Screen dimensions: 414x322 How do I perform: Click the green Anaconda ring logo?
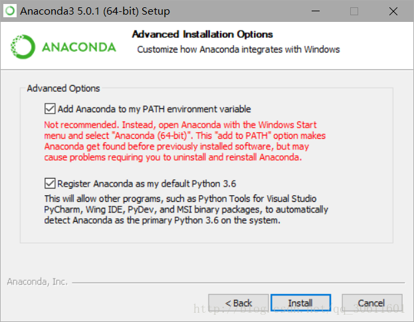point(22,46)
